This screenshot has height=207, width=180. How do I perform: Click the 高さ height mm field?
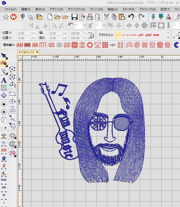56,38
